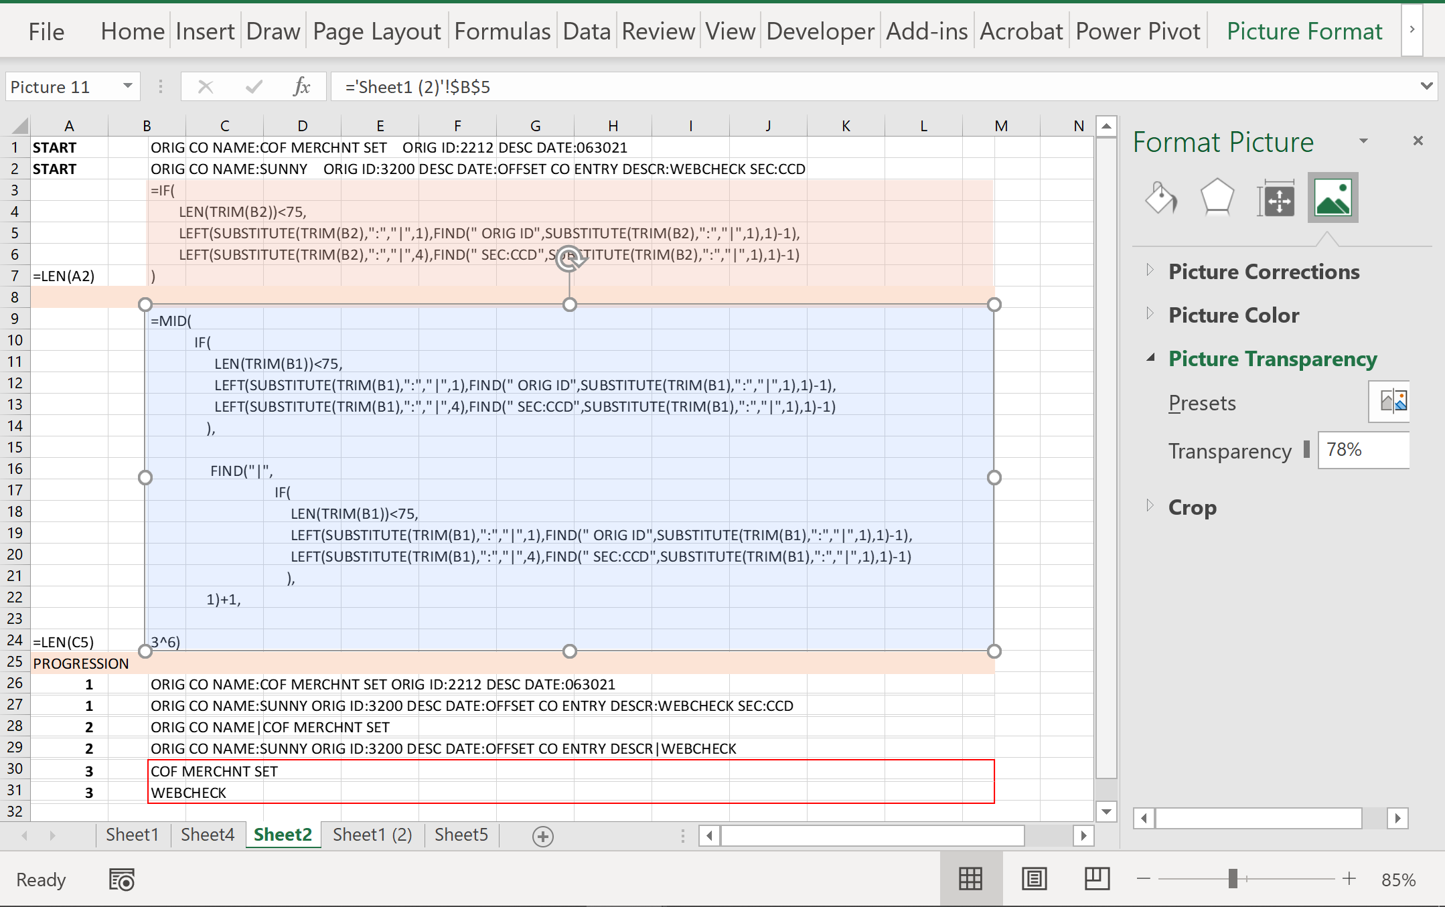1445x907 pixels.
Task: Open the Developer ribbon tab
Action: coord(820,31)
